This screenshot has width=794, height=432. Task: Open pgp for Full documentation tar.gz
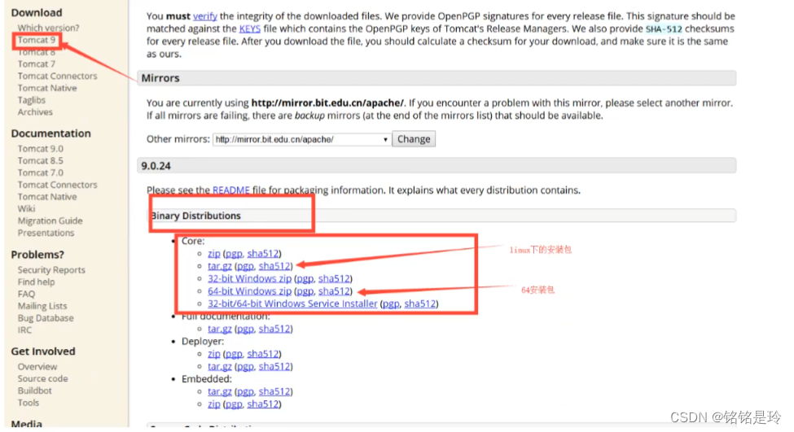[245, 329]
